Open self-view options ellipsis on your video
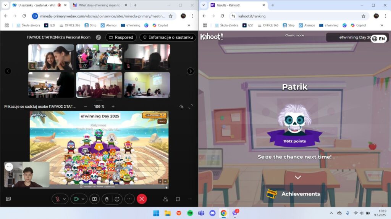Viewport: 391px width, 219px height. coord(9,167)
